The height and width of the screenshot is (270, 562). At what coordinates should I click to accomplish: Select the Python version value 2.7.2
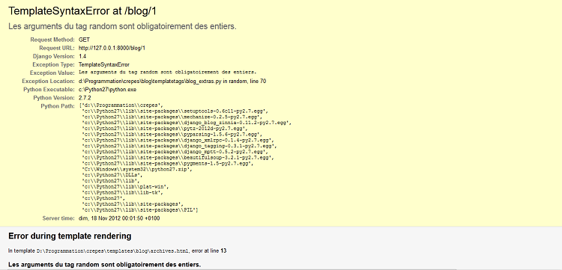[x=85, y=98]
